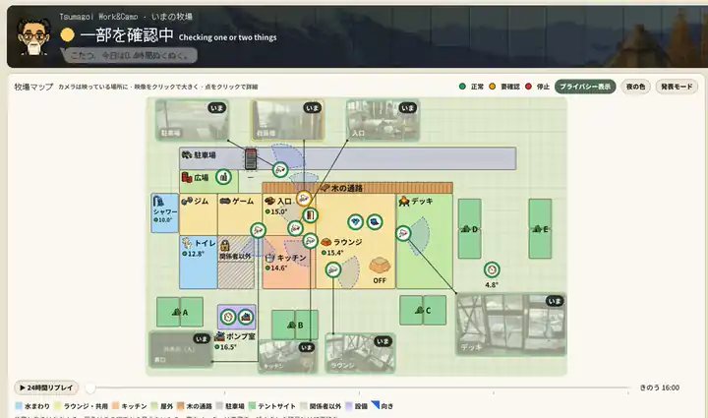The width and height of the screenshot is (708, 418).
Task: Click the キッチン legend swatch at the bottom
Action: (115, 406)
